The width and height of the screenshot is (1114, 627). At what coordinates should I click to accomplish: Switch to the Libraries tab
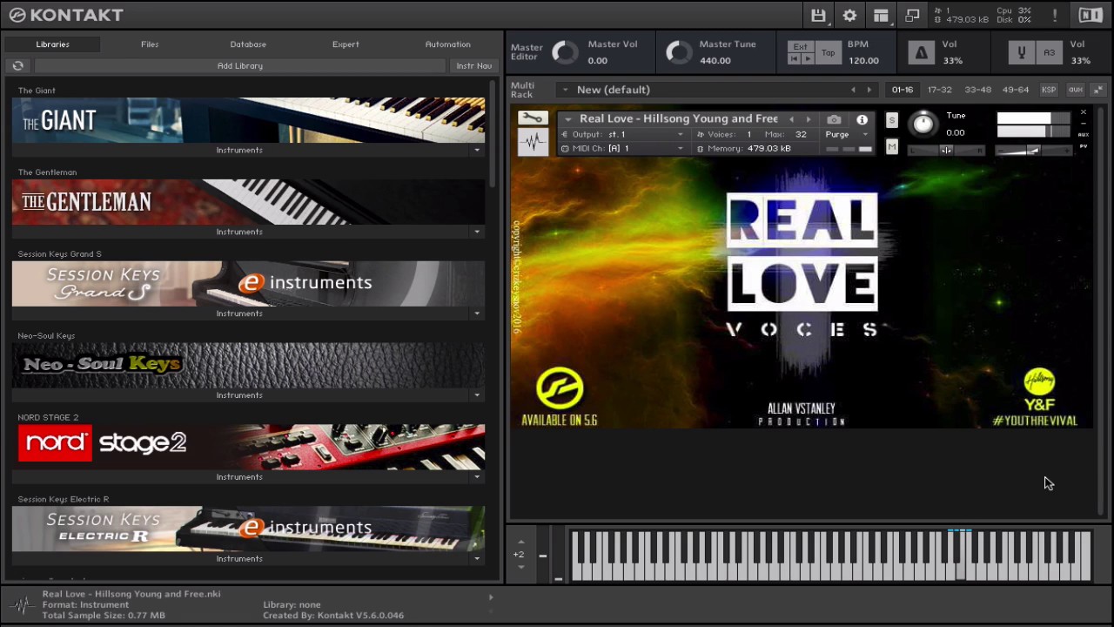point(52,44)
